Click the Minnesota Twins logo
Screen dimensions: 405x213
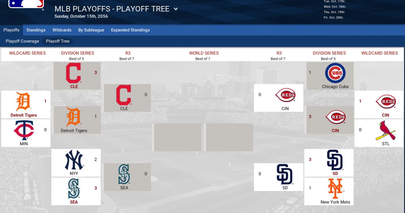tap(24, 130)
